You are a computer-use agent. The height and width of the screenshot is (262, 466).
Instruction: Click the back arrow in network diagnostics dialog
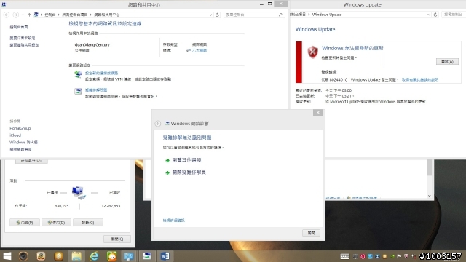(158, 124)
